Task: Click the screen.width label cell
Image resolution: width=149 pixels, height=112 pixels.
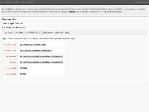Action: (10, 68)
